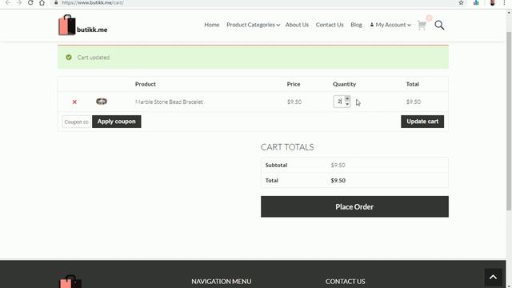The width and height of the screenshot is (512, 288).
Task: Click the browser address bar URL
Action: tap(93, 2)
